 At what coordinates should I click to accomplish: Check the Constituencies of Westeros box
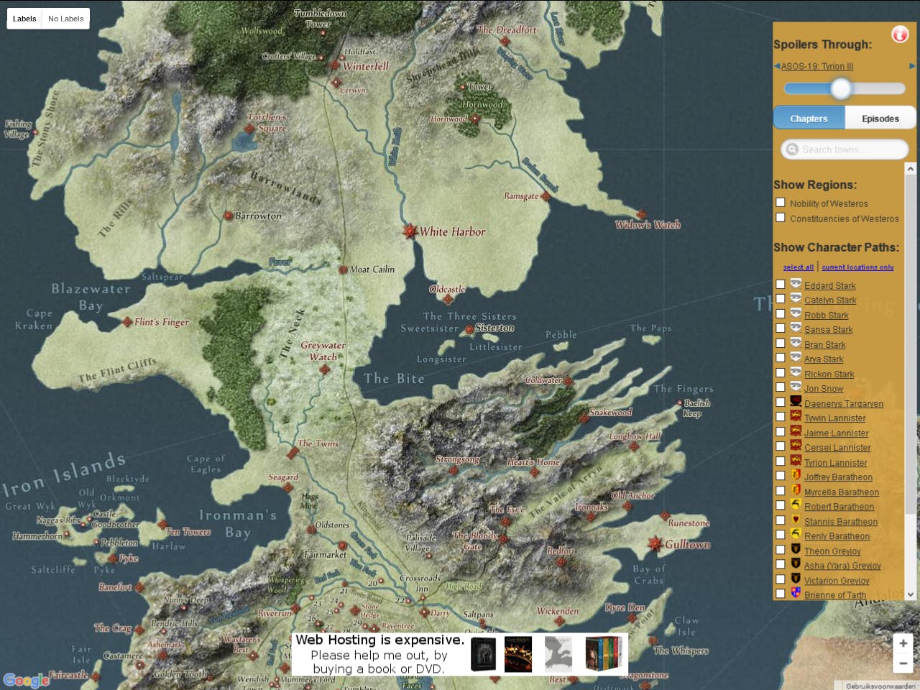click(x=781, y=218)
